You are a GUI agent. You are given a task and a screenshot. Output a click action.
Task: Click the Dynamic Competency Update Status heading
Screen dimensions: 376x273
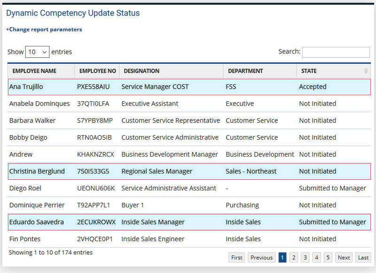72,13
